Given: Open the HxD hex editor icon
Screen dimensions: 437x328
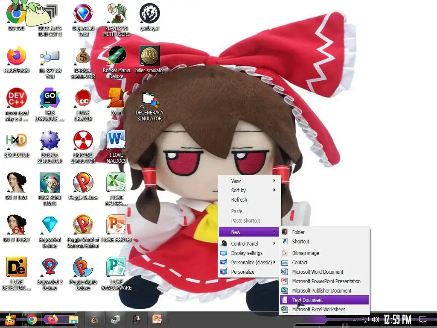Looking at the screenshot, I should [16, 141].
